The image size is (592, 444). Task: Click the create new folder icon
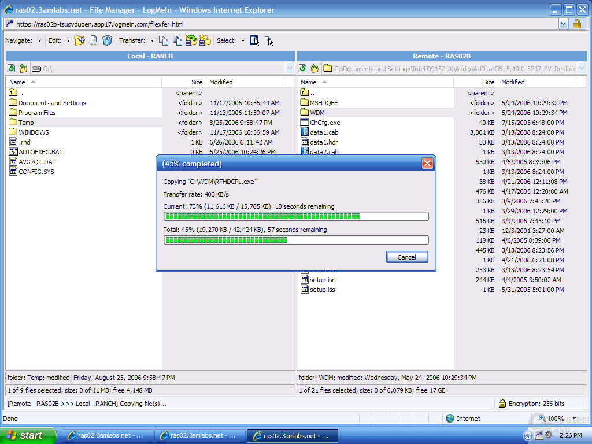[x=79, y=40]
